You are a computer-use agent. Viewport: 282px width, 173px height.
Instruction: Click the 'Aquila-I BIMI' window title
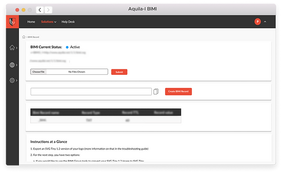(x=143, y=9)
